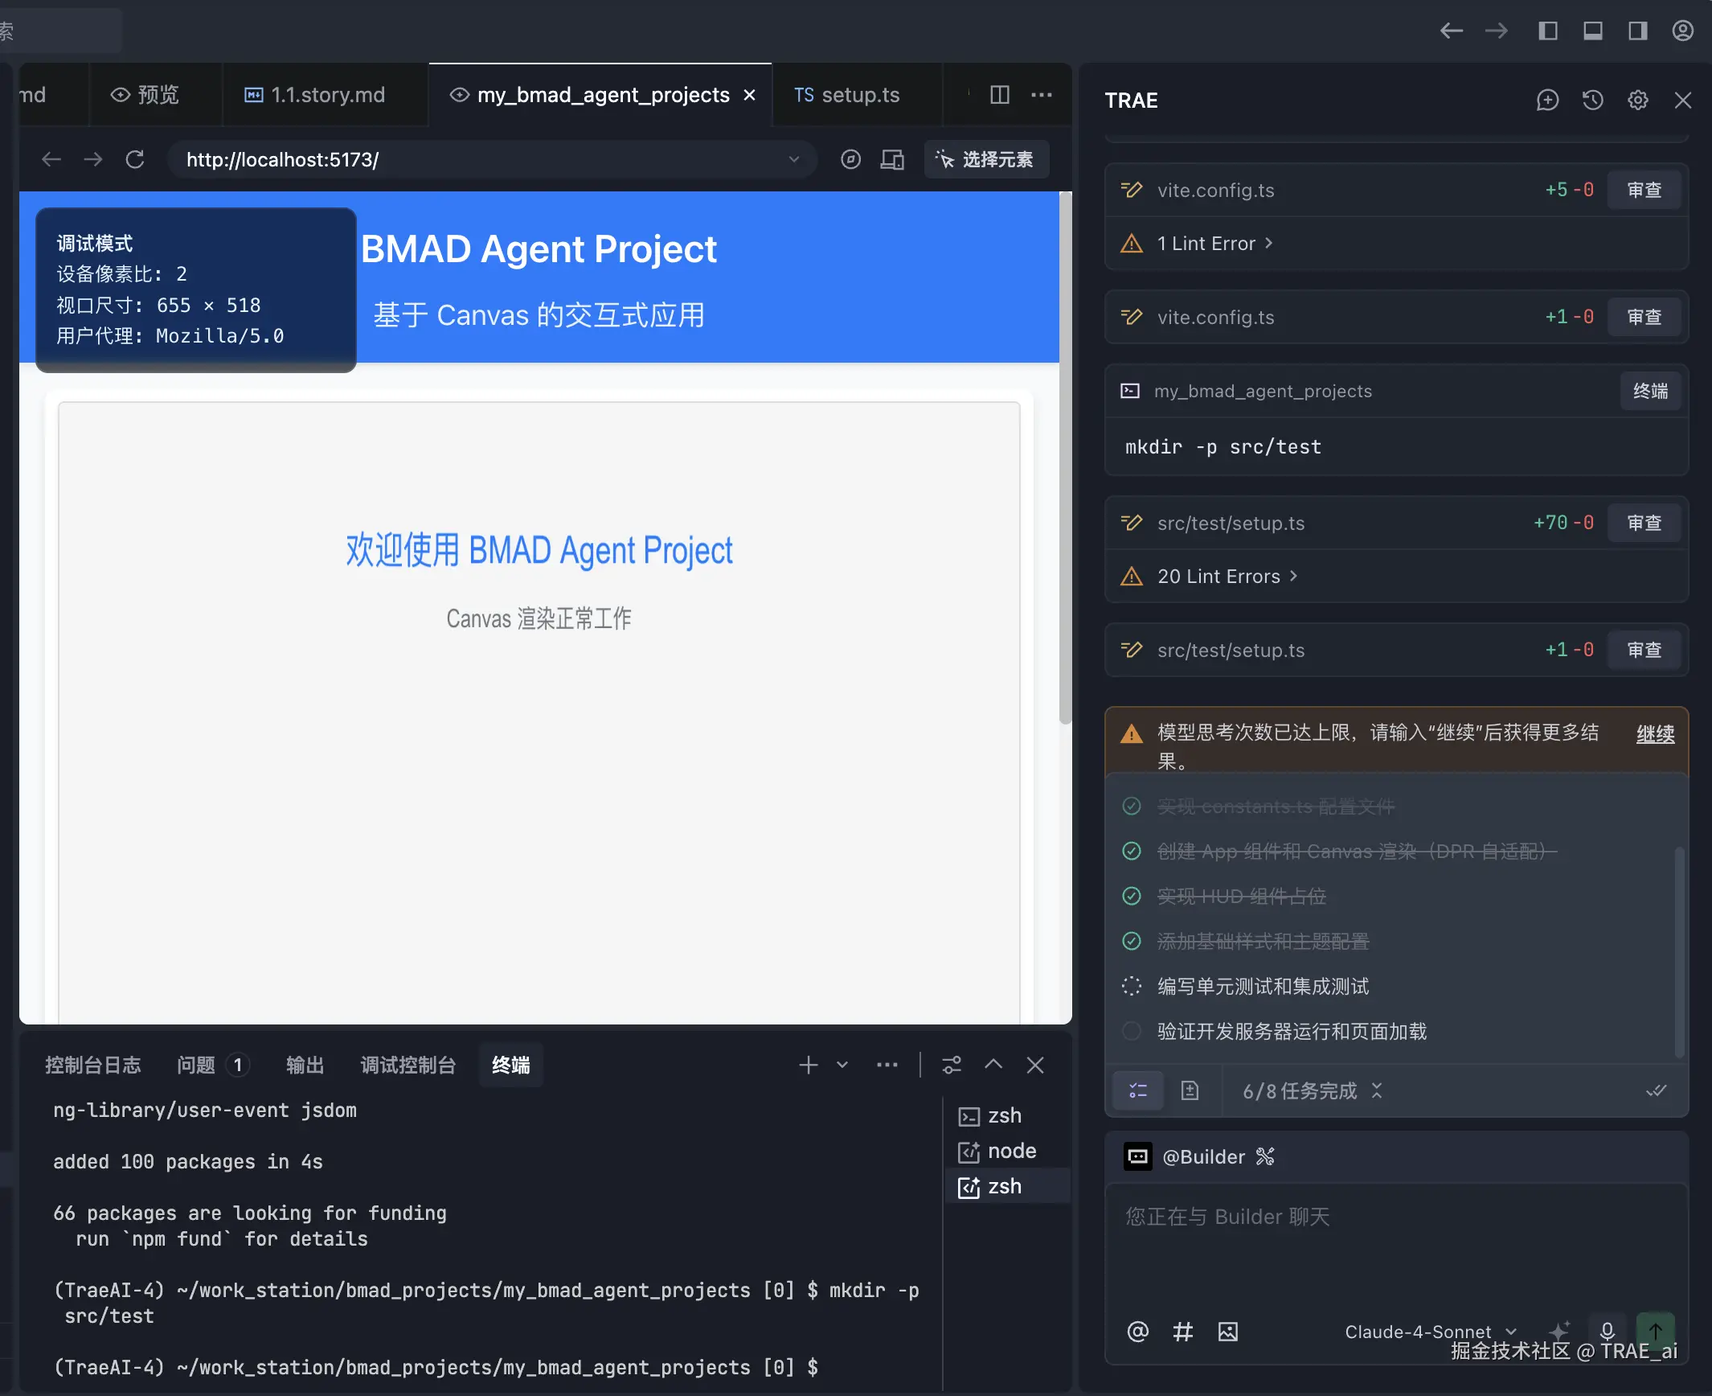1712x1396 pixels.
Task: Click the image attachment icon in chat
Action: coord(1227,1332)
